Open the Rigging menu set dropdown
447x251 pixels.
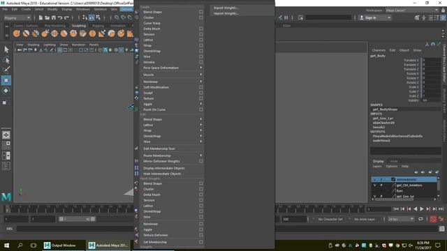pos(17,17)
